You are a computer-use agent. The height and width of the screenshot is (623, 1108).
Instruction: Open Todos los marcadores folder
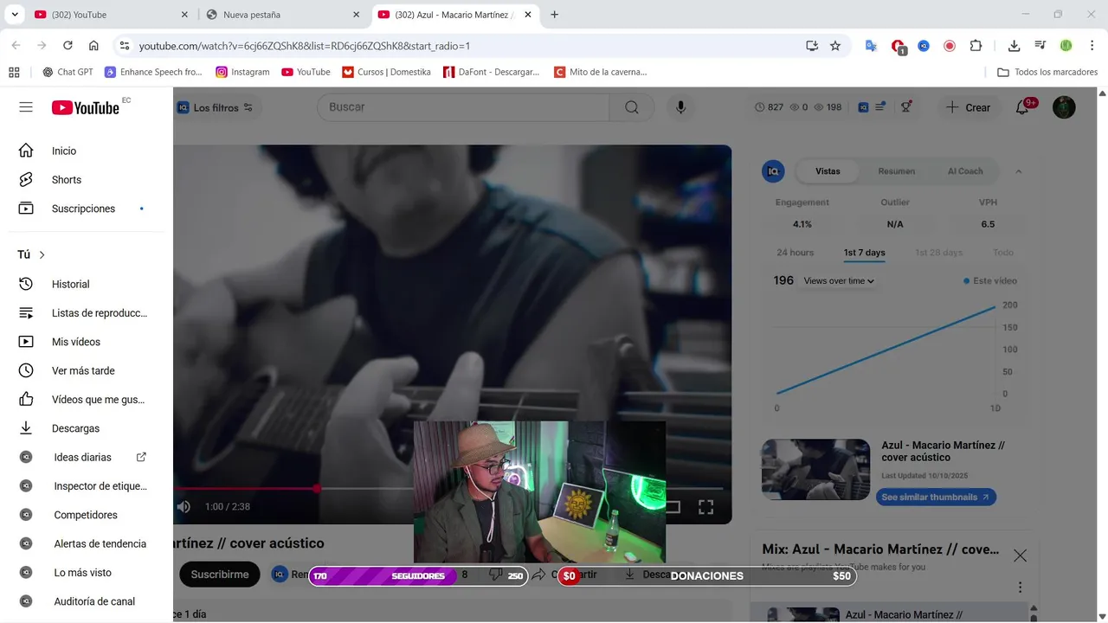click(1047, 72)
